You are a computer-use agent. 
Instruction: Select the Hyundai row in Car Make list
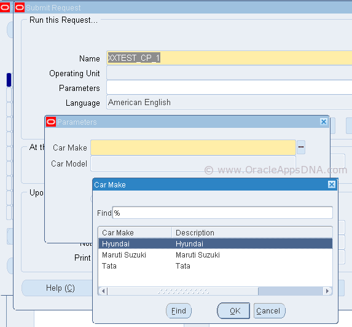[215, 243]
